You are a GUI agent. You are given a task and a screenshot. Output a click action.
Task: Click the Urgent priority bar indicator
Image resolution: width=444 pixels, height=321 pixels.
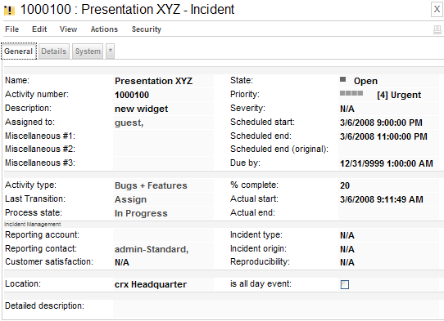(351, 93)
